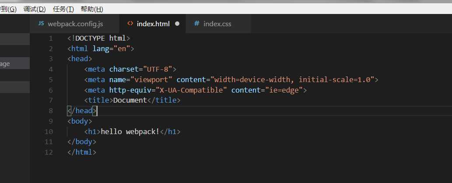Click the HTML file icon on index.html tab
The width and height of the screenshot is (452, 183).
tap(130, 24)
